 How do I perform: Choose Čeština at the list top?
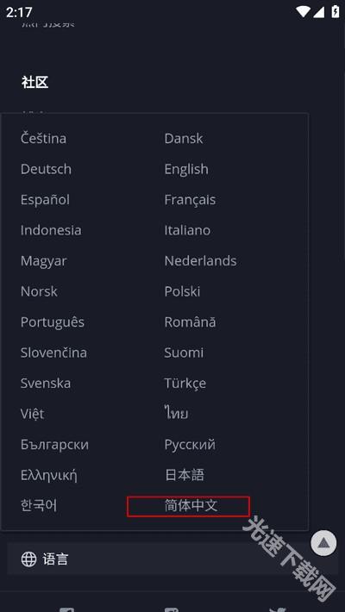click(x=43, y=138)
